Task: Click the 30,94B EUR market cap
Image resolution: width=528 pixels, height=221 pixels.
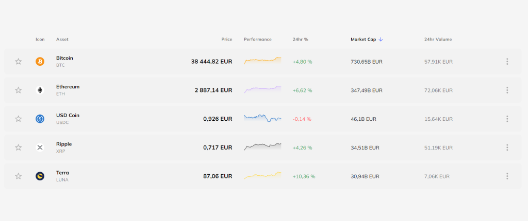Action: (x=365, y=176)
